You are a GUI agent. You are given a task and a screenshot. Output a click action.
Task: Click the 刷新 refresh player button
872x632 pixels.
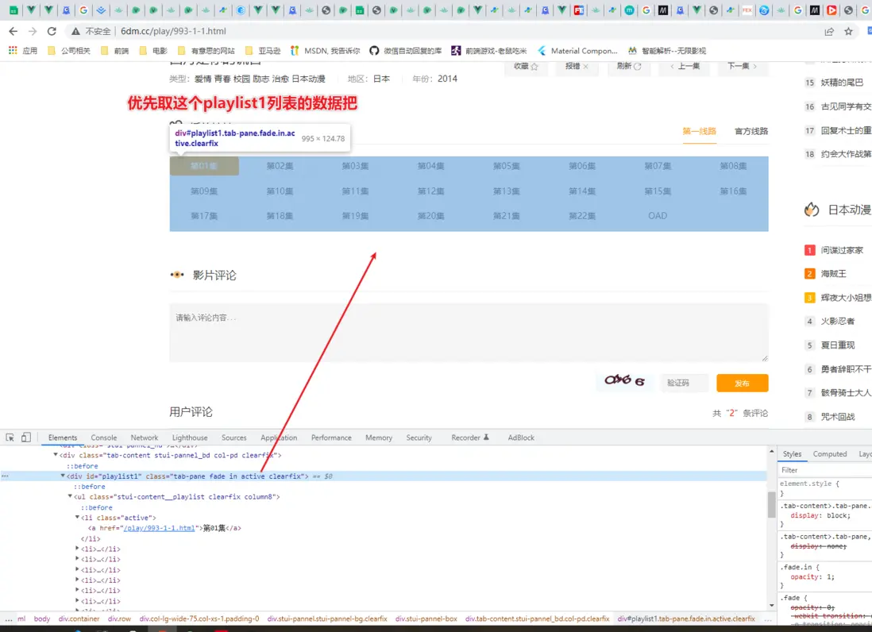[x=629, y=66]
